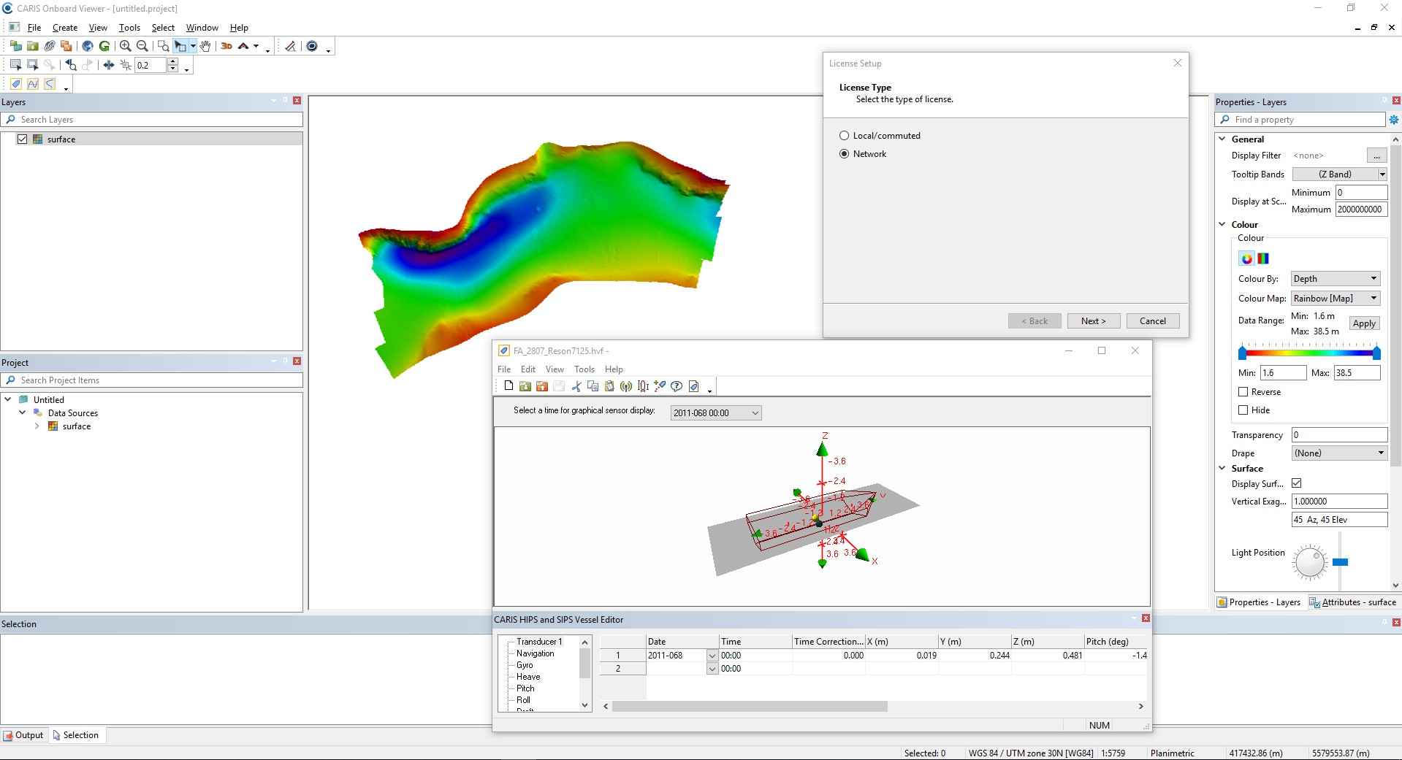Activate the Pan hand tool
The height and width of the screenshot is (760, 1402).
(x=206, y=46)
